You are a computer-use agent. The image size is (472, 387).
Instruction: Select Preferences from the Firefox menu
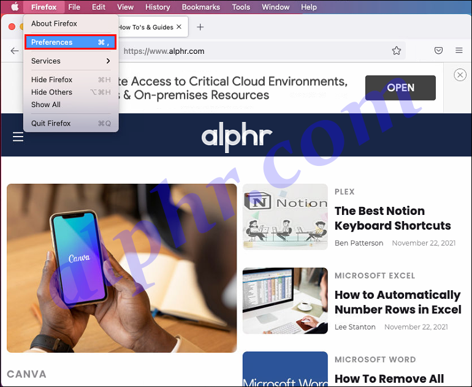pyautogui.click(x=70, y=42)
